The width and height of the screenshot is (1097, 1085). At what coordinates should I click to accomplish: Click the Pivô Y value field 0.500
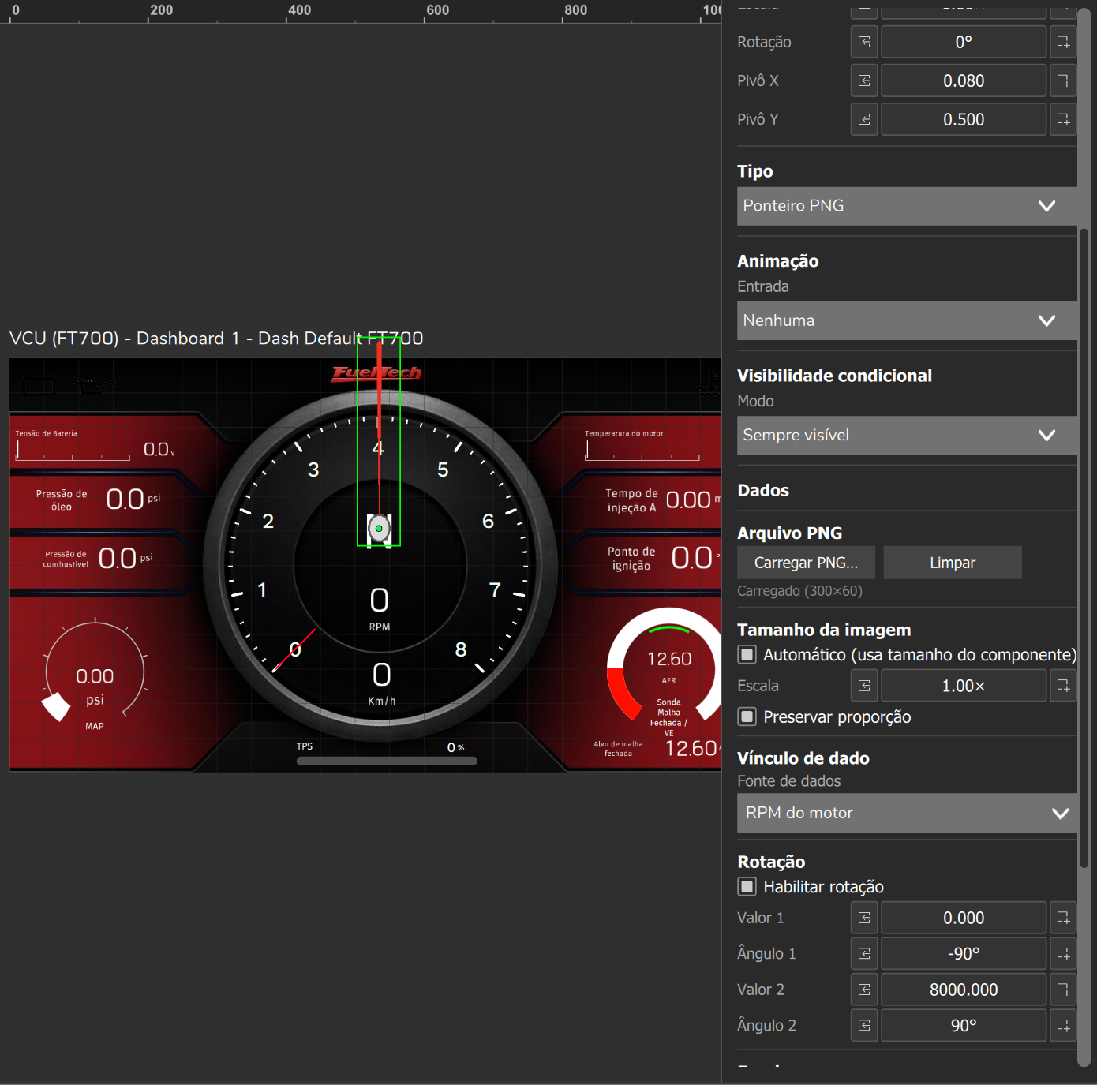click(964, 119)
